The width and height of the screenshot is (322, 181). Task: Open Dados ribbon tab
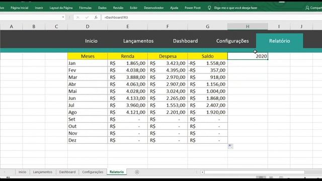tap(102, 8)
